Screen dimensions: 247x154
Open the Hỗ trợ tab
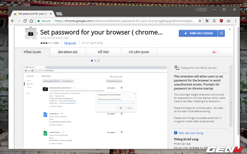pyautogui.click(x=103, y=52)
